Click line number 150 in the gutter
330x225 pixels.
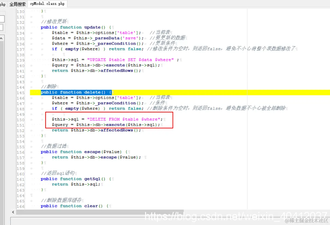20,120
